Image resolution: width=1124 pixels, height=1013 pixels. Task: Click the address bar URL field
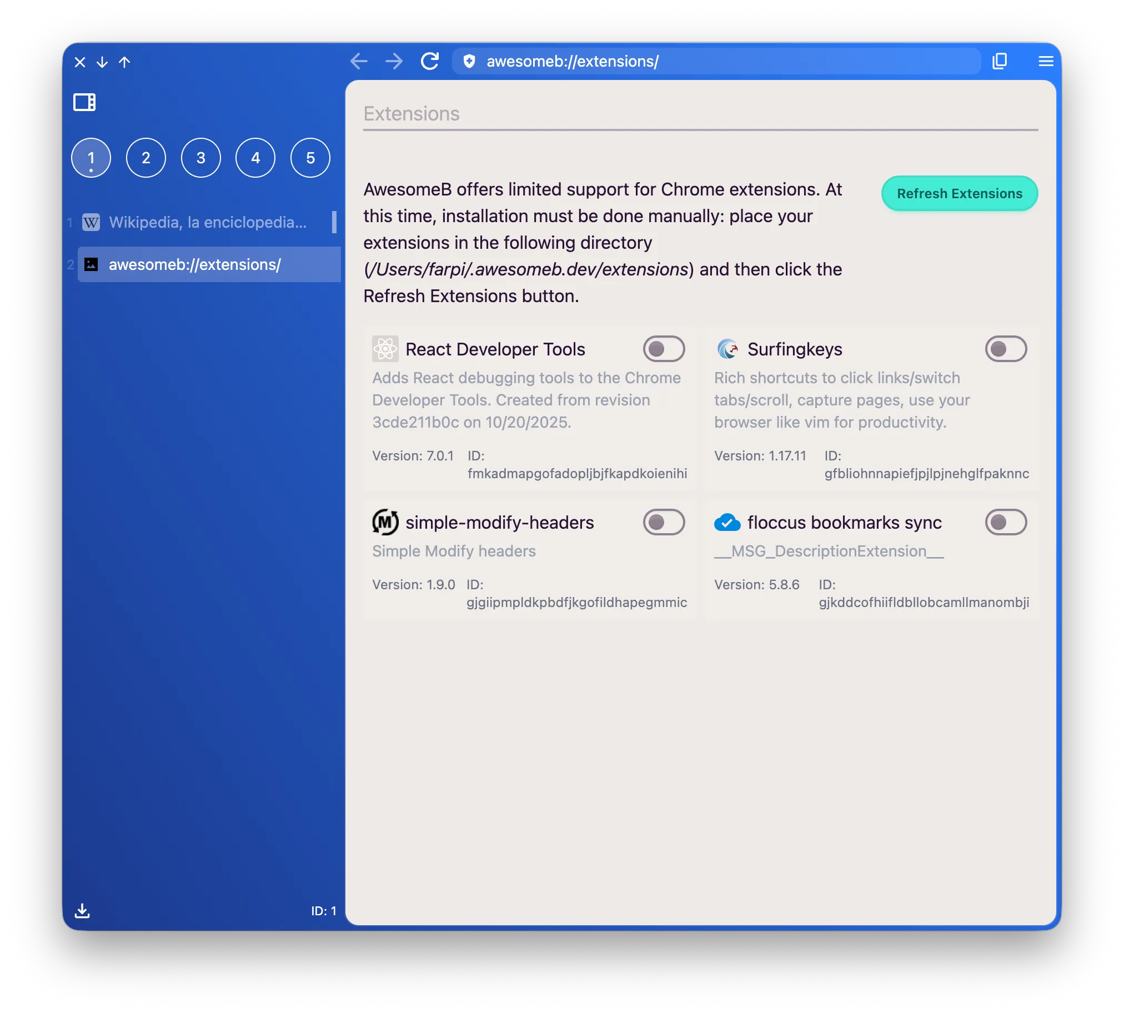click(716, 61)
